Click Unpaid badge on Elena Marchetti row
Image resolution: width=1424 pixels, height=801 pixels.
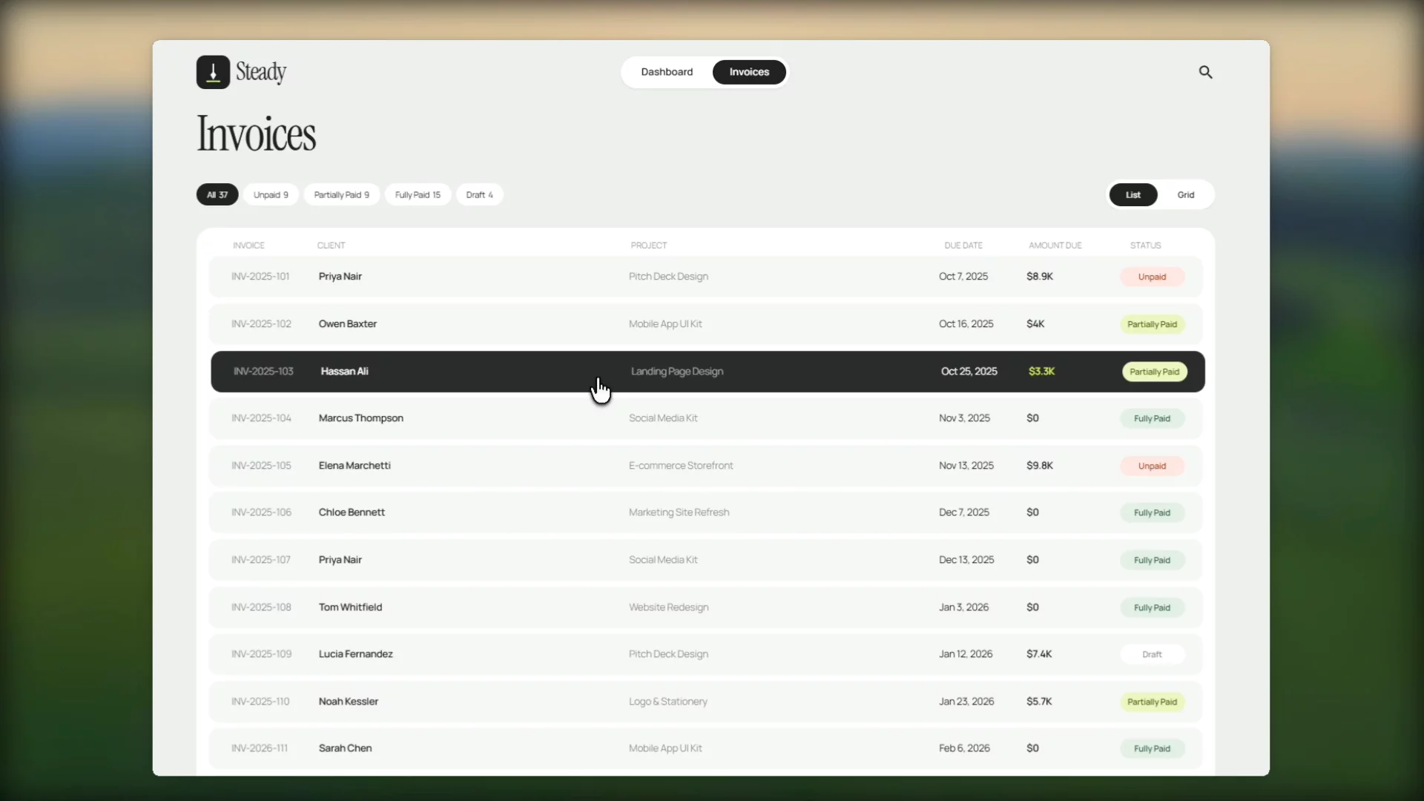(1152, 466)
